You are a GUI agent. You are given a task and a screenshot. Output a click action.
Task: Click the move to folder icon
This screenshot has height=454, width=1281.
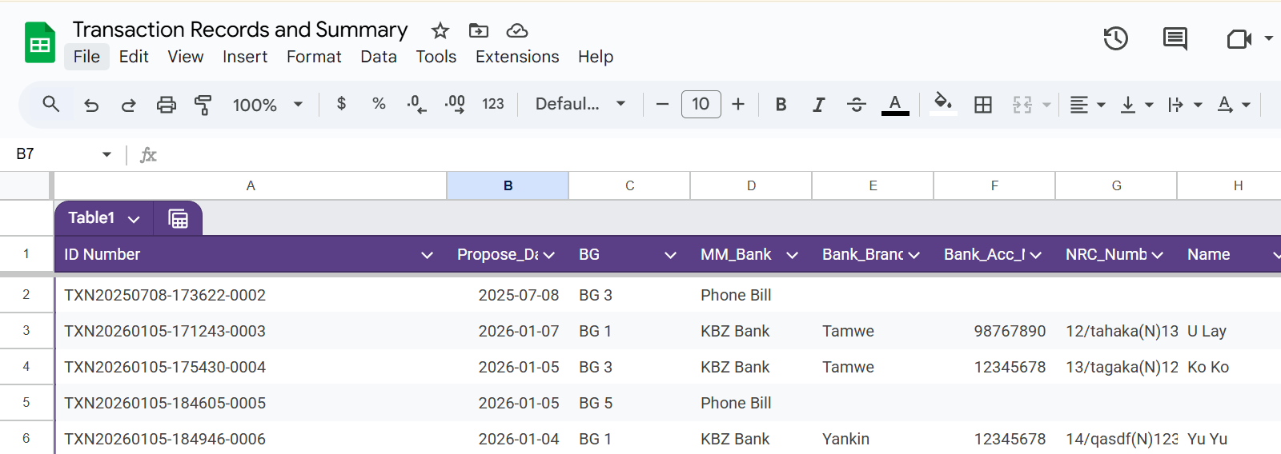coord(479,30)
